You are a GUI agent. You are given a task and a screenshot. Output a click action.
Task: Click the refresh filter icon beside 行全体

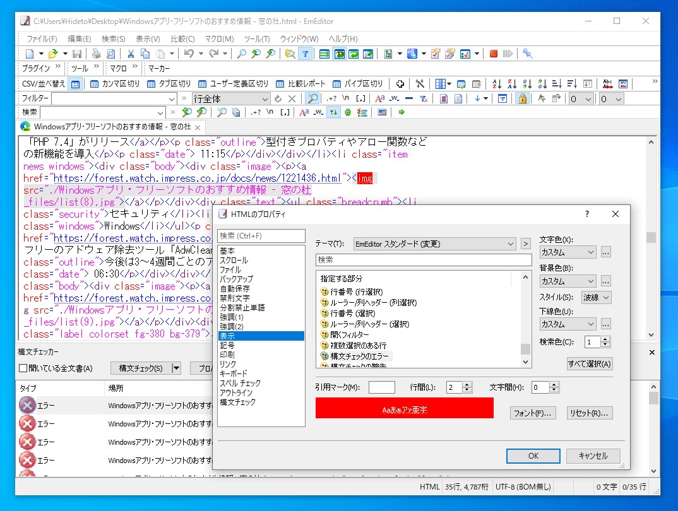pyautogui.click(x=278, y=98)
